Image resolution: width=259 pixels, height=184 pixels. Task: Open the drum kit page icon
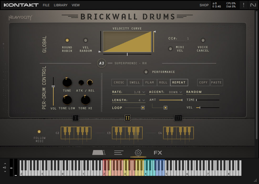tap(99, 152)
